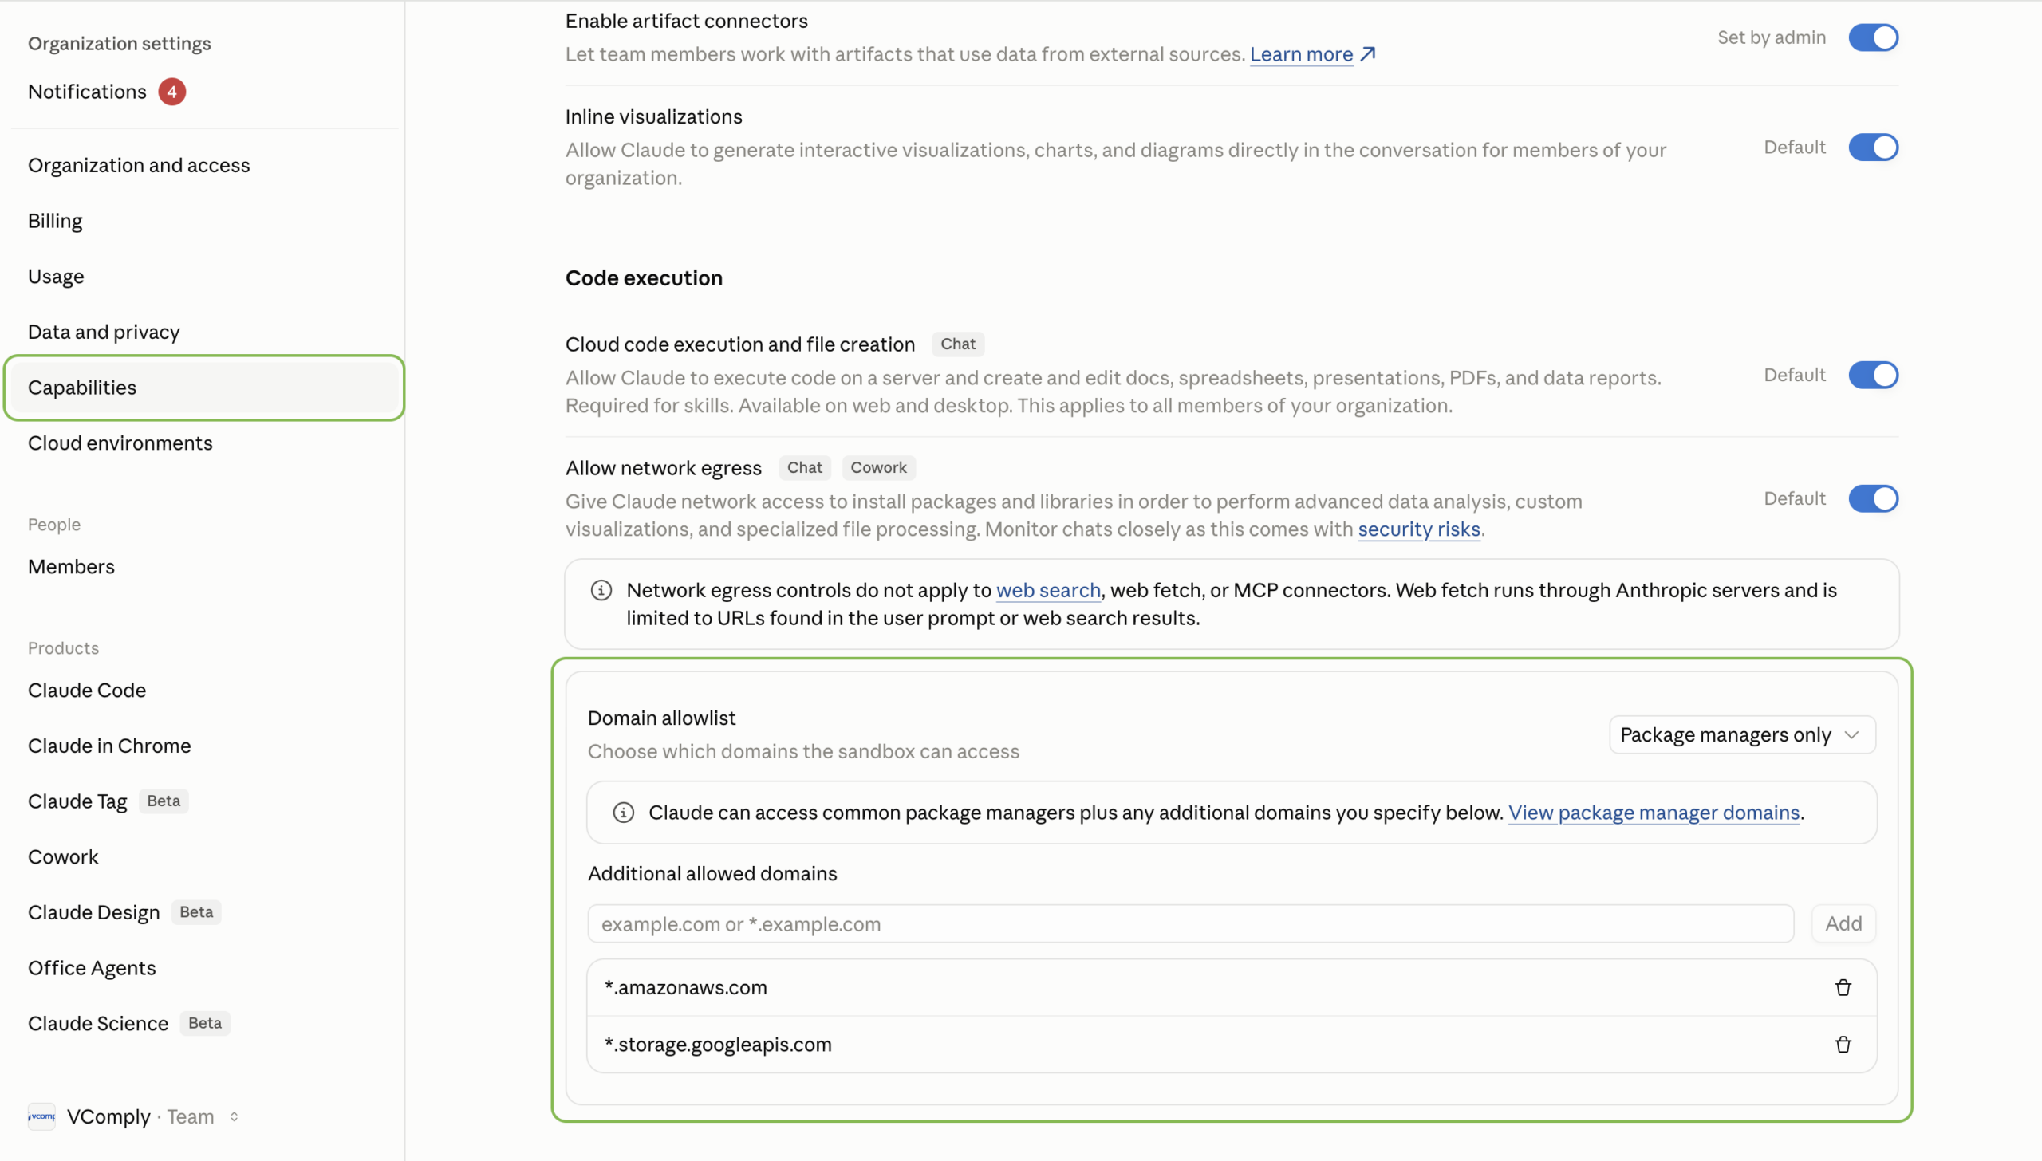2042x1161 pixels.
Task: Expand the VComply Team workspace switcher
Action: point(234,1116)
